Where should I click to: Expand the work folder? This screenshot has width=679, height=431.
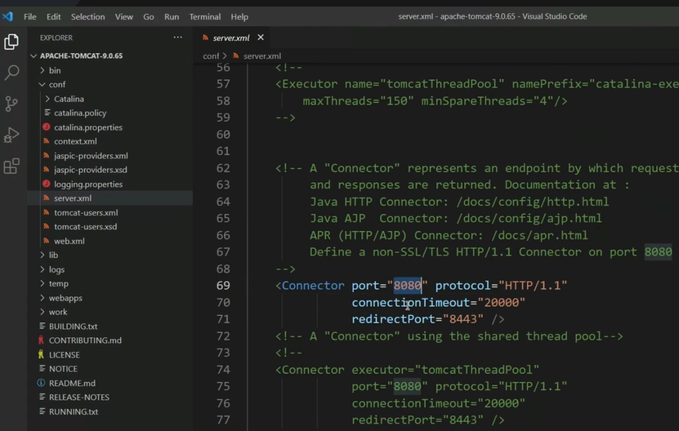pos(42,312)
